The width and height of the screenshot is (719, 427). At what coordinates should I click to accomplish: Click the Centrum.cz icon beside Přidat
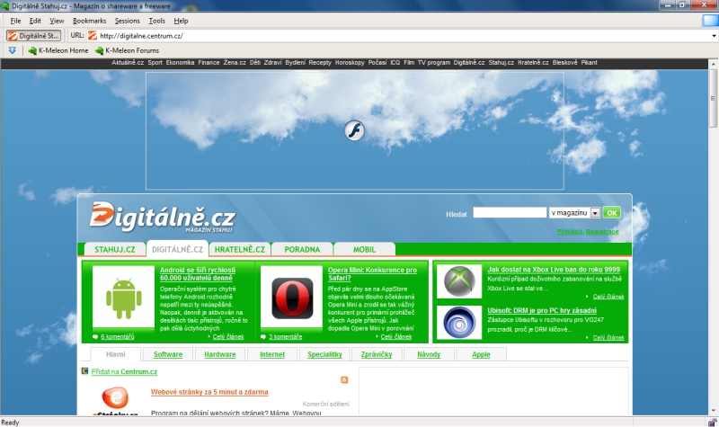84,371
